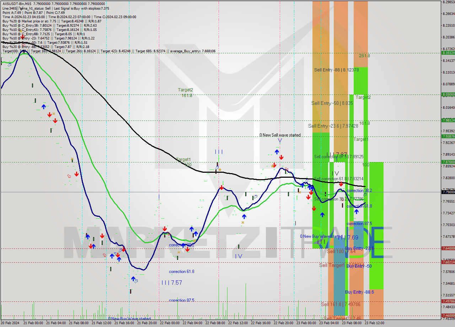Click the red 7.64000 price tag on axis
Screen dimensions: 455x327
(448, 248)
